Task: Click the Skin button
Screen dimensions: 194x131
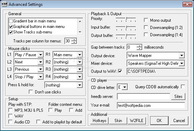Action: click(x=118, y=121)
